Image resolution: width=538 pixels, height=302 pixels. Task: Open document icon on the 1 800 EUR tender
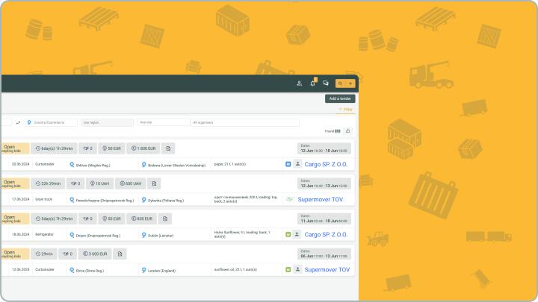tap(168, 148)
